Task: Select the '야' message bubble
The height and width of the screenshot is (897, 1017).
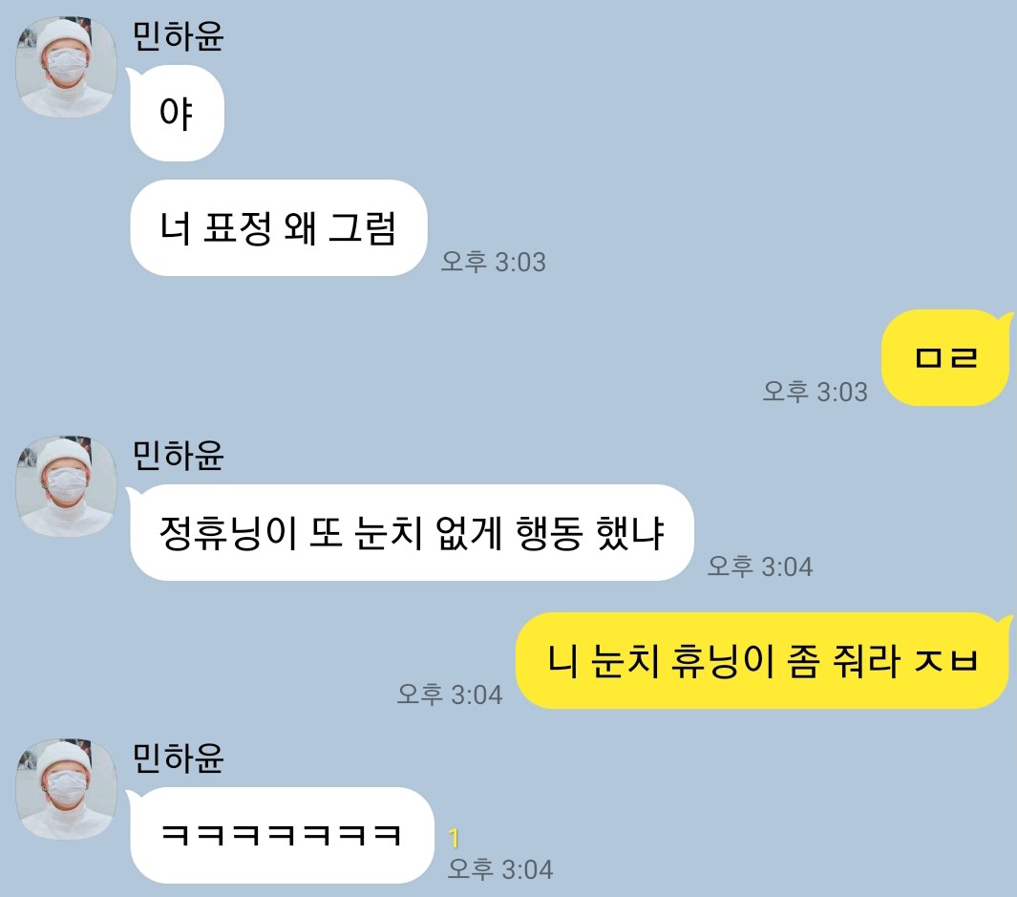Action: [x=177, y=114]
